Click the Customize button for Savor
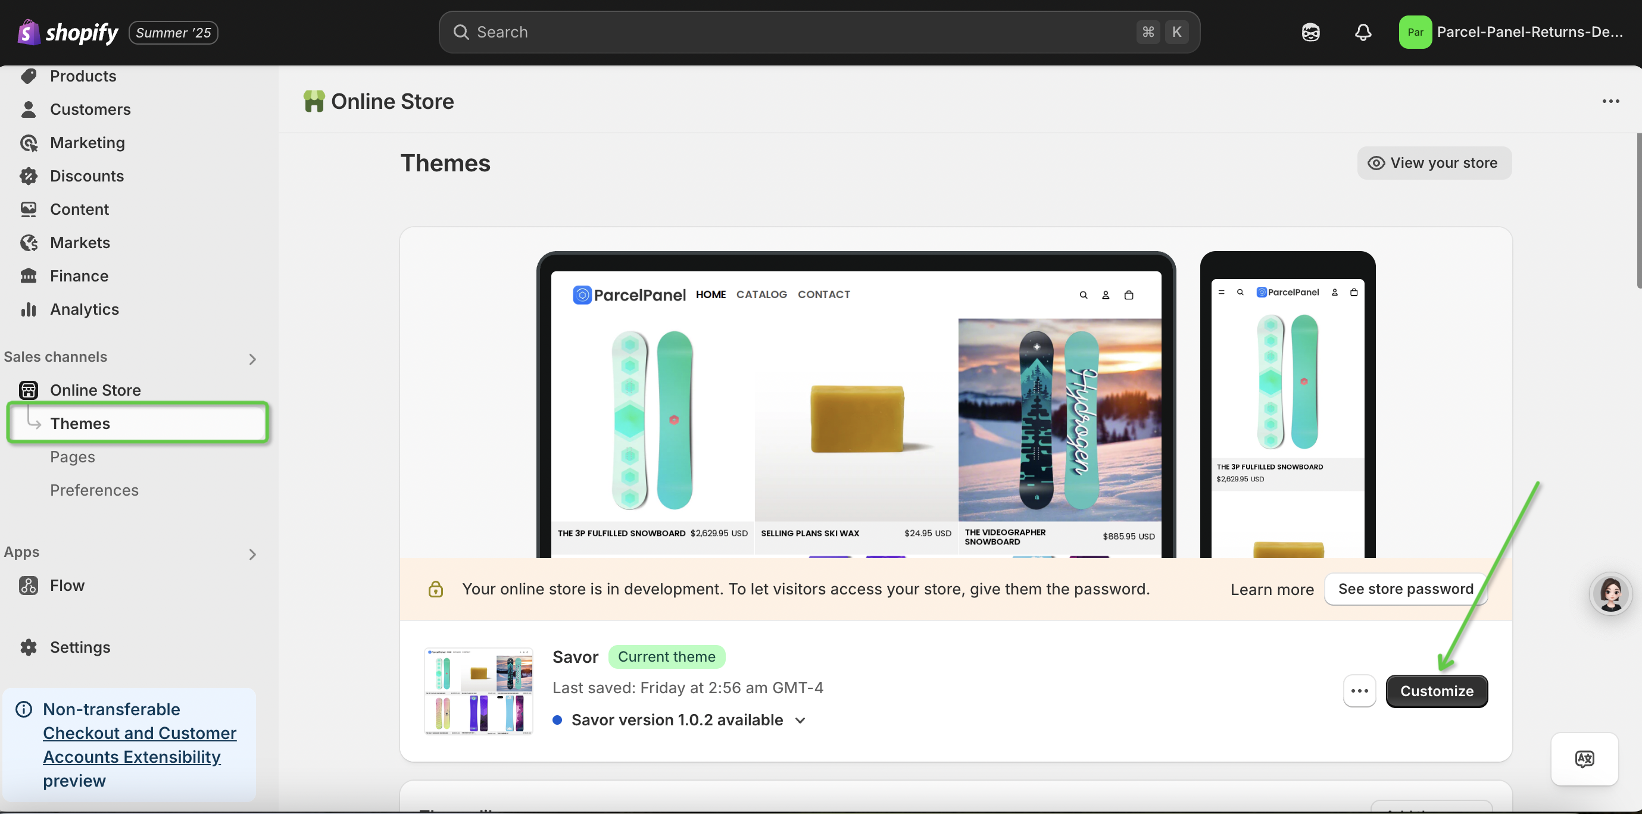Image resolution: width=1642 pixels, height=814 pixels. tap(1436, 691)
